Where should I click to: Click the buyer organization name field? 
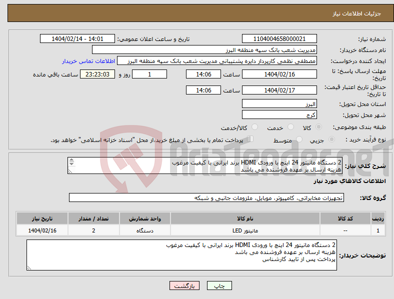tap(204, 49)
